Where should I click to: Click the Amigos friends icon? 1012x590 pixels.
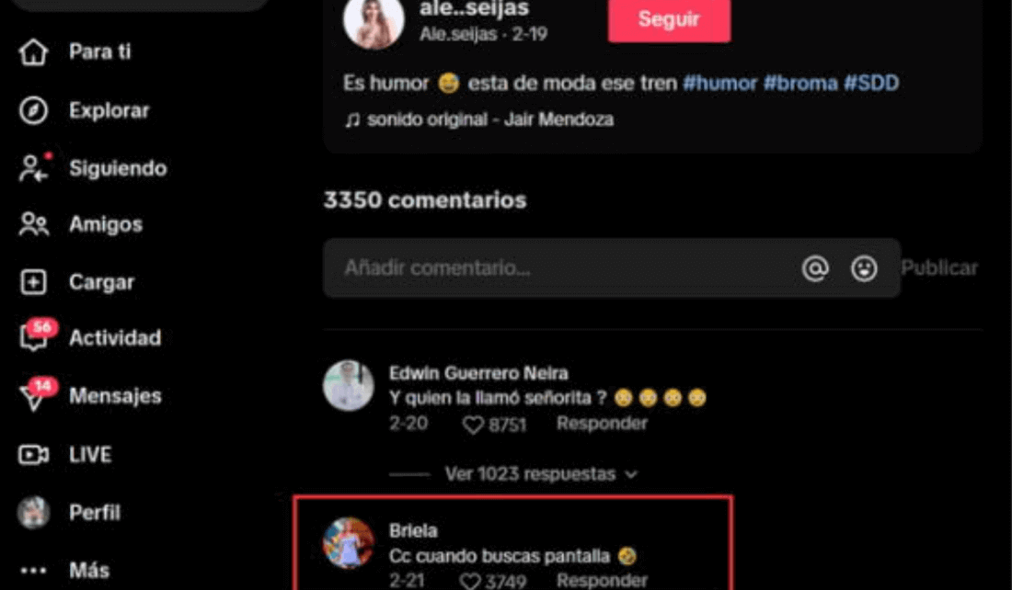[33, 224]
